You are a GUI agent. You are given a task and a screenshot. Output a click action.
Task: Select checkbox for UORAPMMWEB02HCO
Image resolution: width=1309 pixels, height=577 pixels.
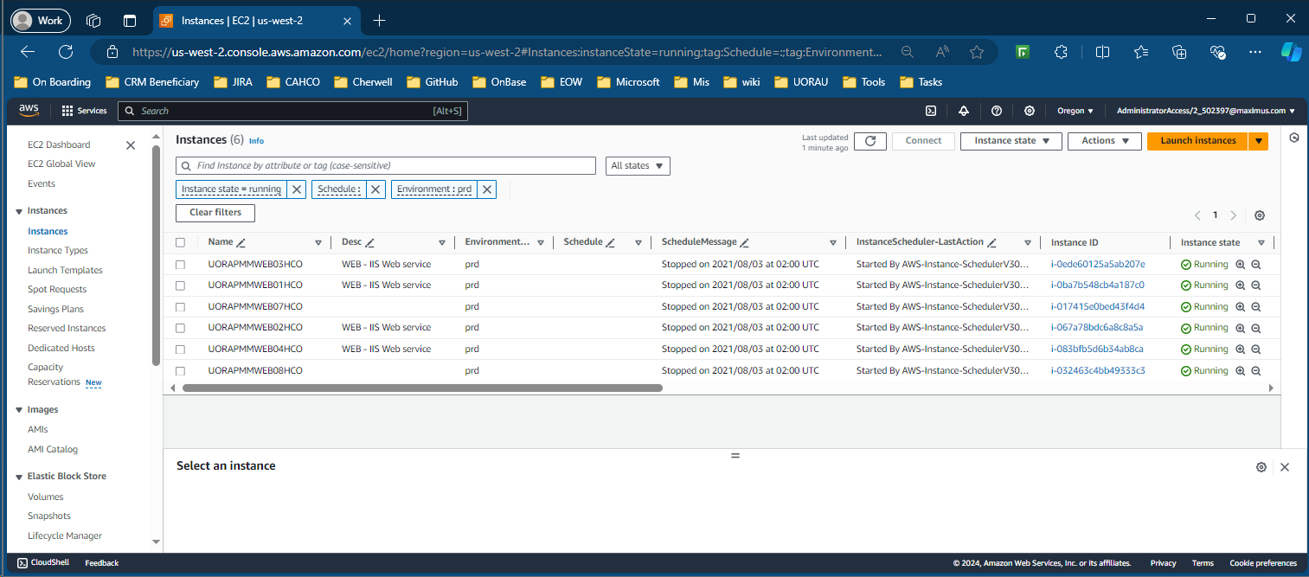point(180,328)
